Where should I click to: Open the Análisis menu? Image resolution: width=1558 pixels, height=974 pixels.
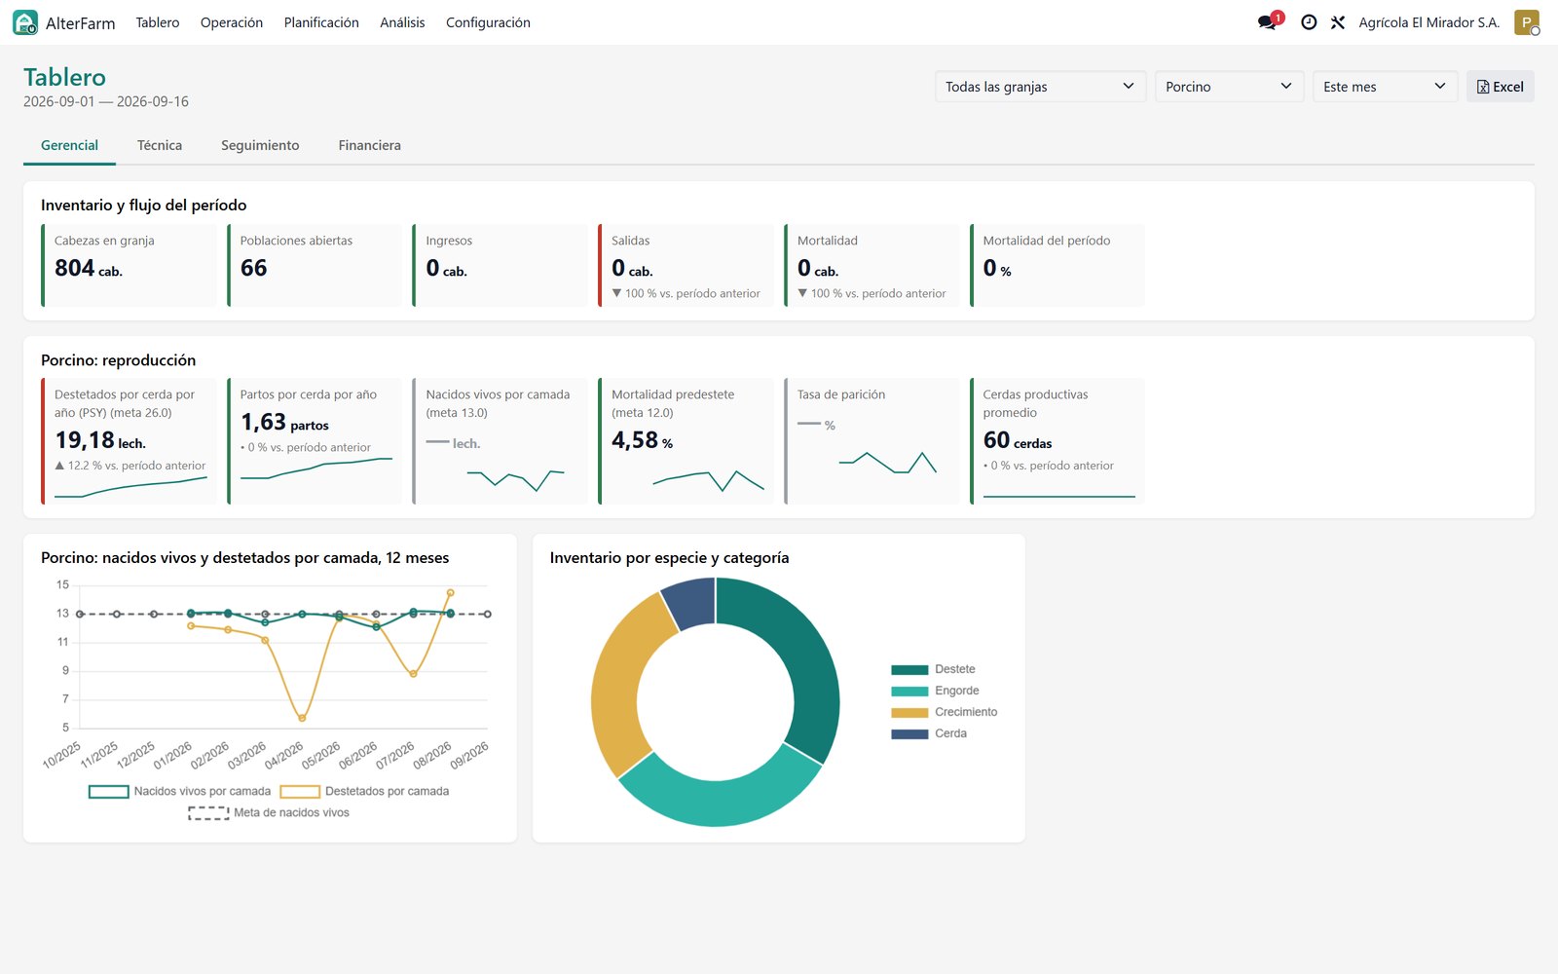point(402,22)
